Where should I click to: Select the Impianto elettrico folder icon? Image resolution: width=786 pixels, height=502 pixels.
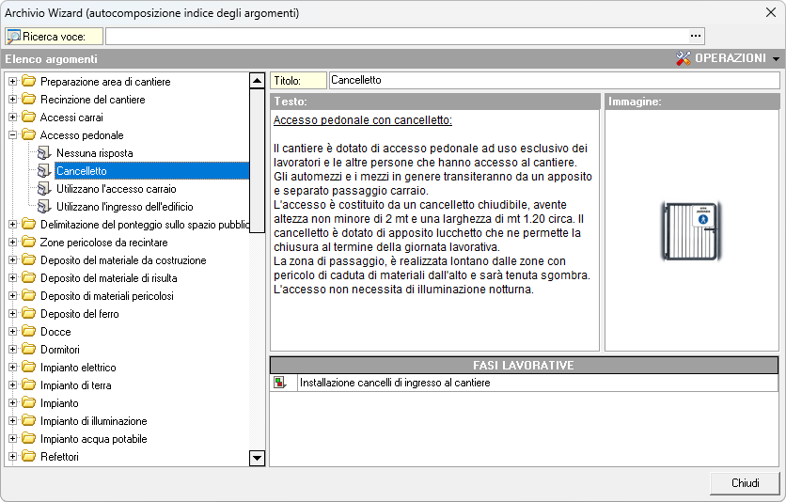[28, 368]
